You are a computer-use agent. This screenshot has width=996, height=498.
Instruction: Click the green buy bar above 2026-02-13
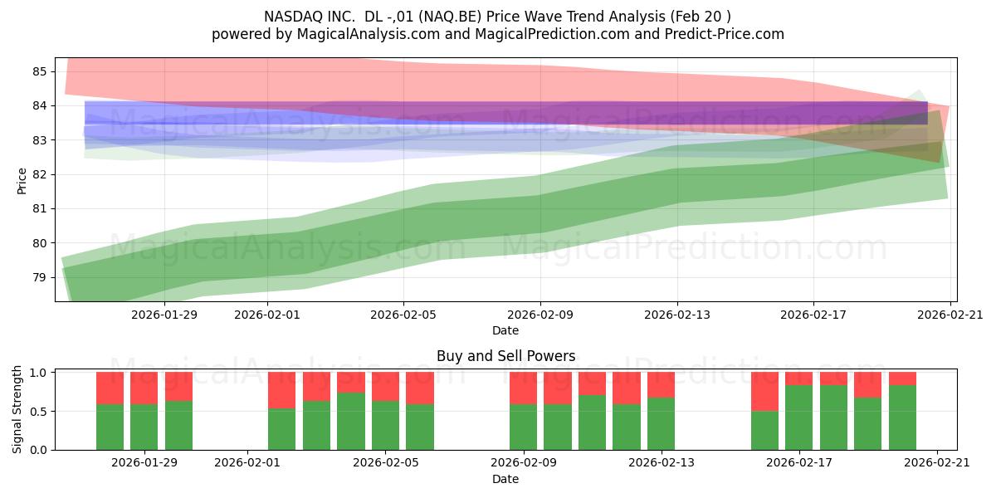coord(662,424)
